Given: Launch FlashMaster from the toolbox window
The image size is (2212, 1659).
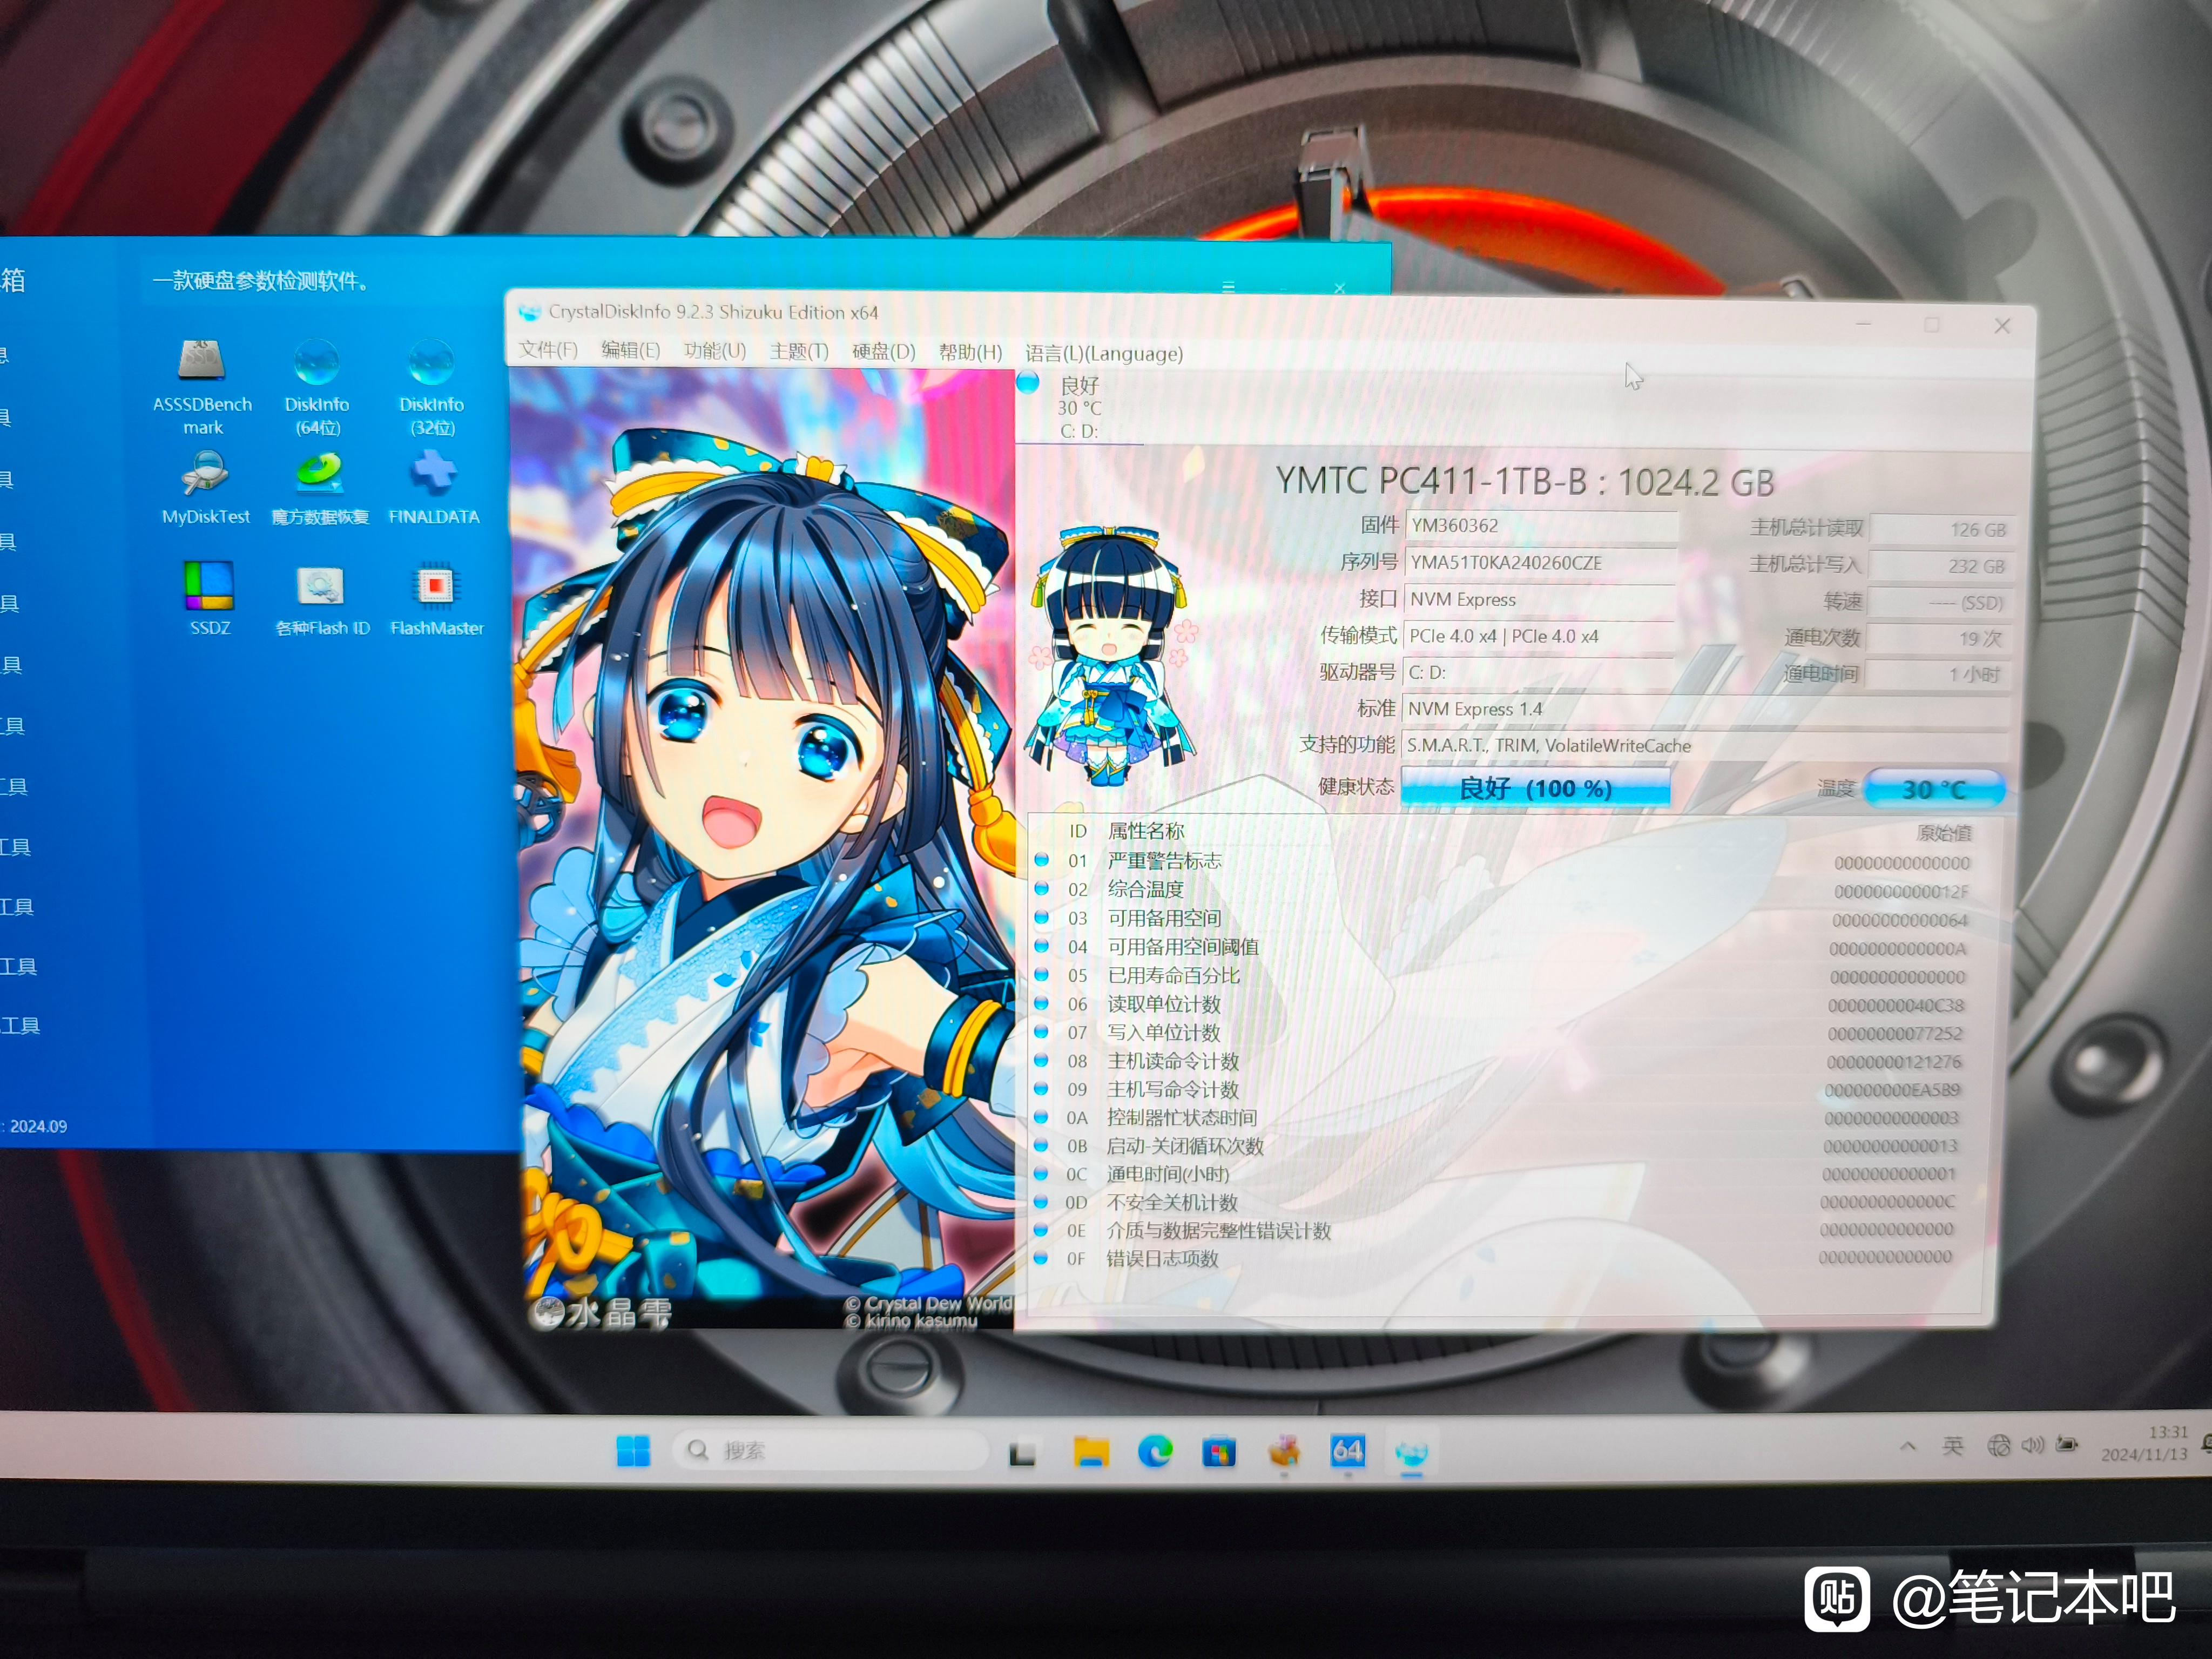Looking at the screenshot, I should click(436, 600).
